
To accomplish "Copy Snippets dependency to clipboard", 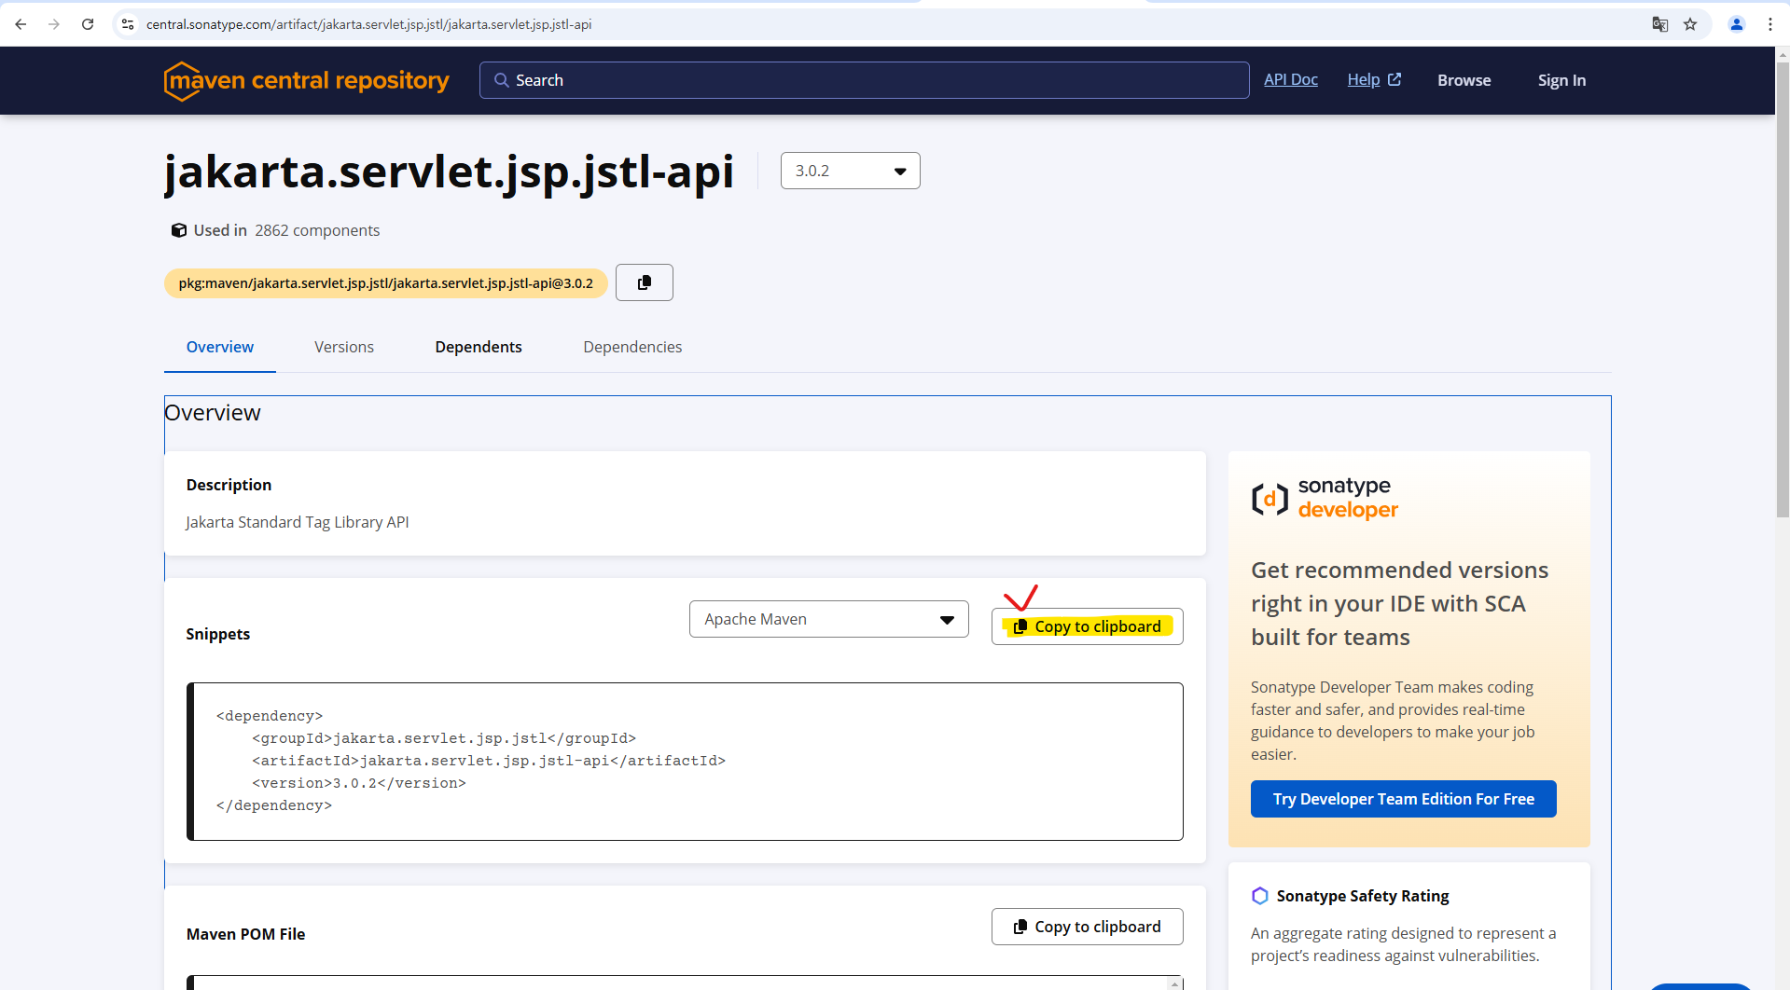I will [x=1088, y=626].
